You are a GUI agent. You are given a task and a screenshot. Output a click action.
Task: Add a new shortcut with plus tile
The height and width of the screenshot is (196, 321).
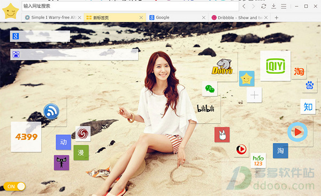pos(254,95)
